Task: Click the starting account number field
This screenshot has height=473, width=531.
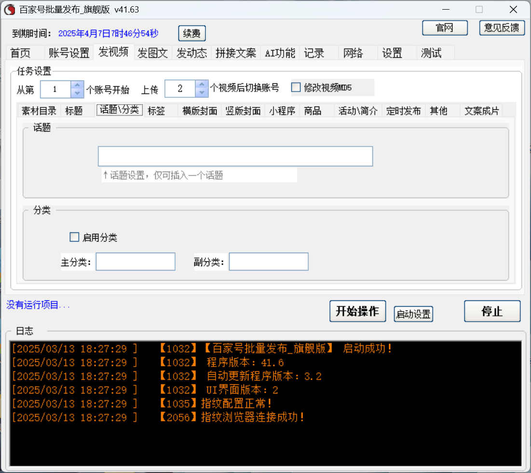Action: click(x=55, y=89)
